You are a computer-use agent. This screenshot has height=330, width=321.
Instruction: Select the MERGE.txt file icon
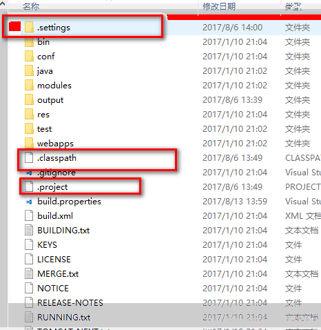click(x=29, y=273)
